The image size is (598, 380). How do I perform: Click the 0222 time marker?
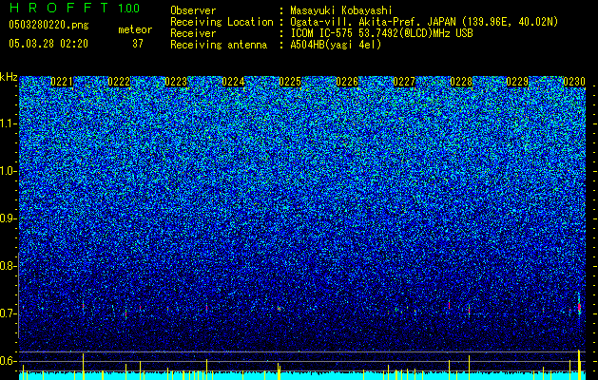(x=119, y=82)
